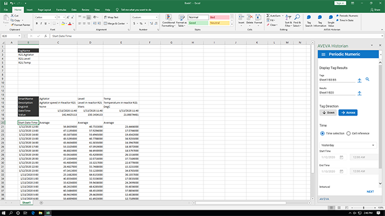Click the Results field Sheet1!B20
The image size is (385, 216).
coord(337,93)
